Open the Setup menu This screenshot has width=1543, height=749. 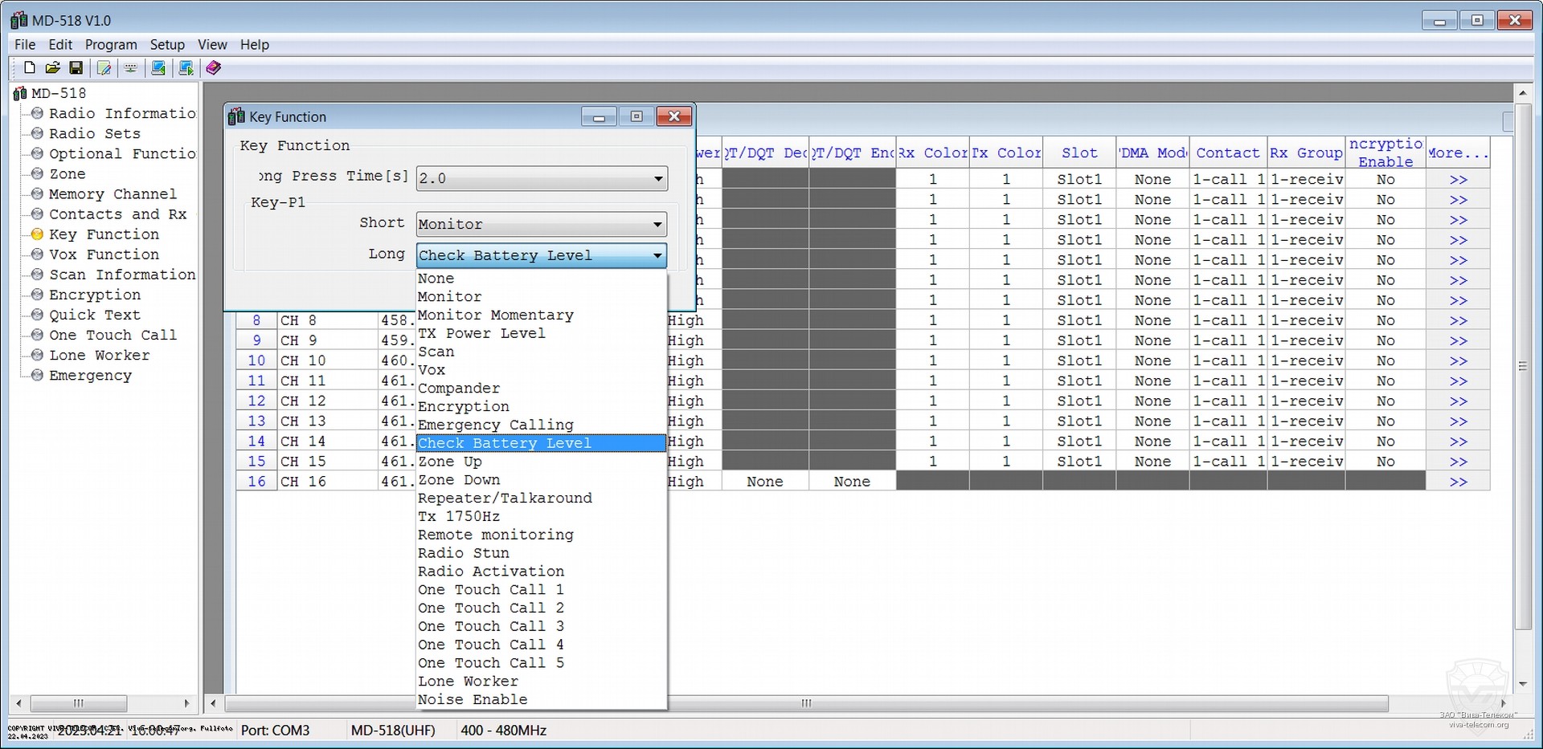tap(167, 45)
